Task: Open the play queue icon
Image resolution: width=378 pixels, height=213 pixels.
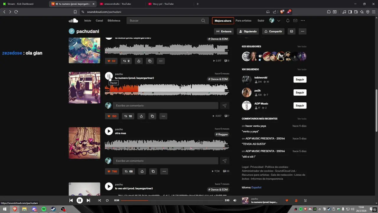Action: coord(305,200)
